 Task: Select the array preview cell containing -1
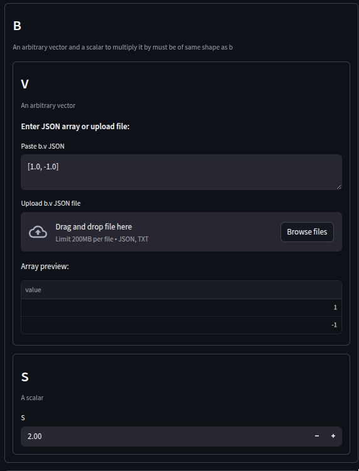click(x=181, y=325)
